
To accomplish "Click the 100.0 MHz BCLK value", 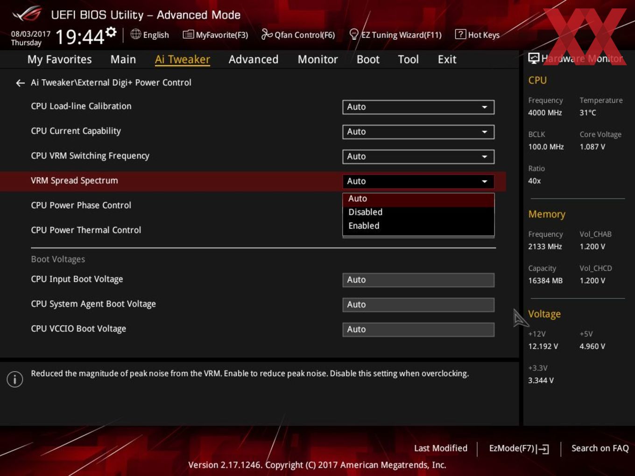I will (x=546, y=147).
